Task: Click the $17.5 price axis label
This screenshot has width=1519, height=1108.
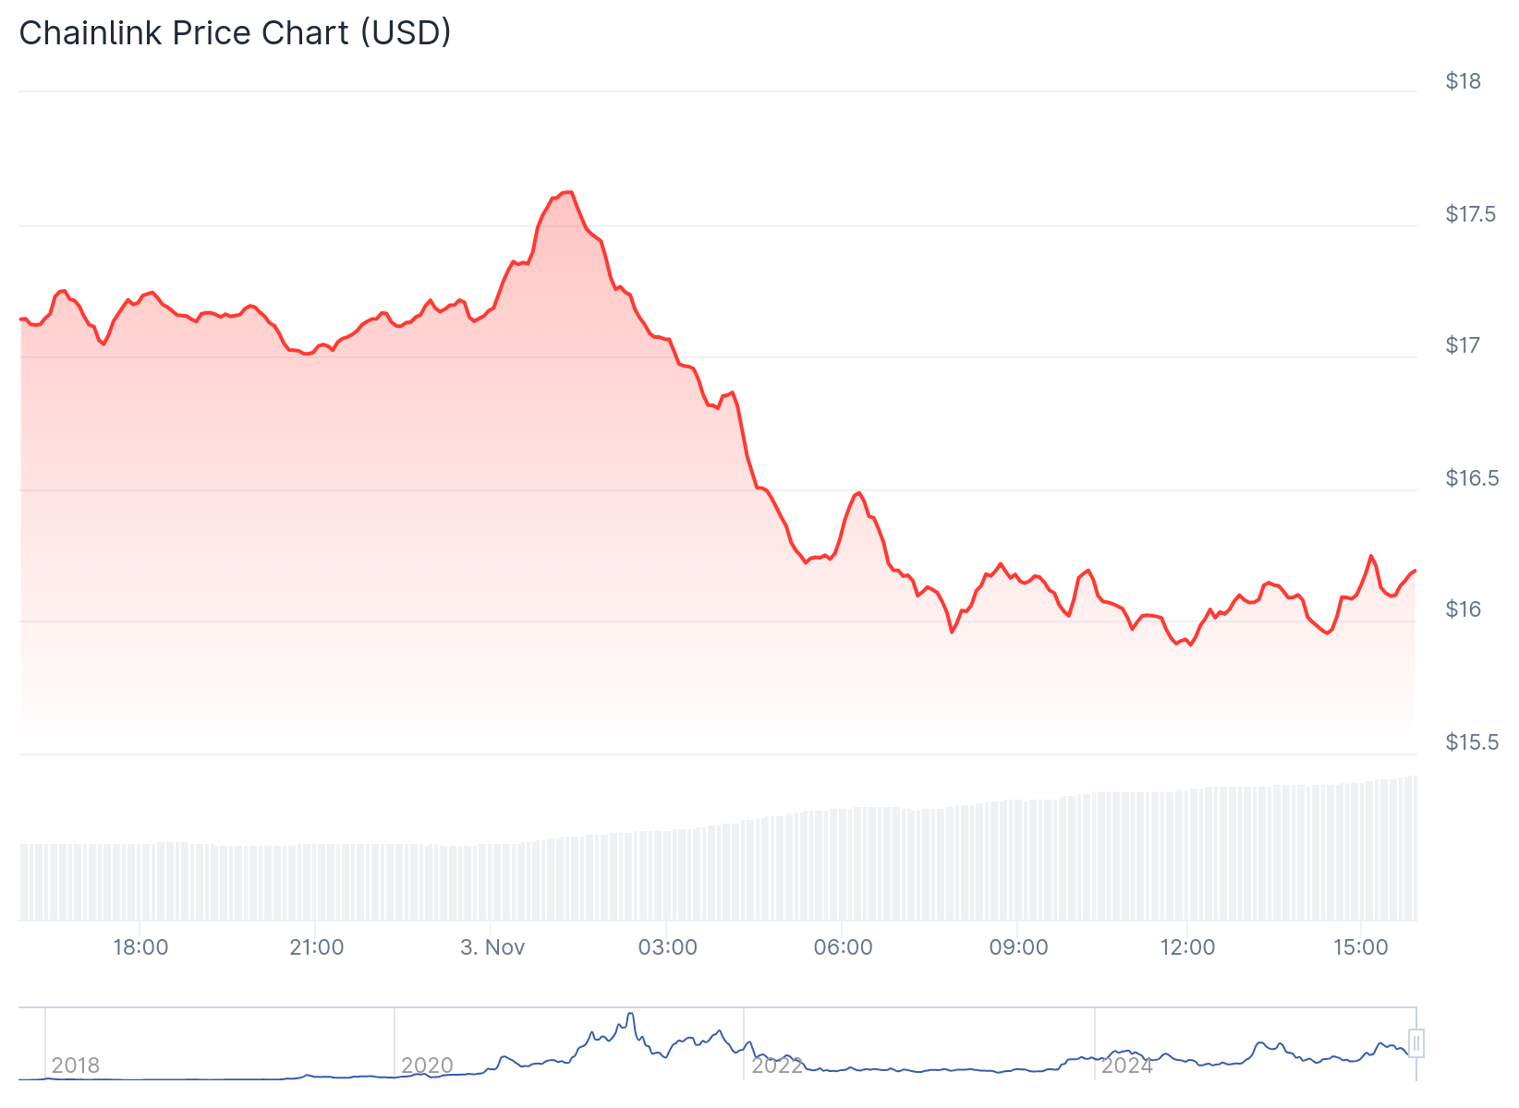Action: [x=1472, y=214]
